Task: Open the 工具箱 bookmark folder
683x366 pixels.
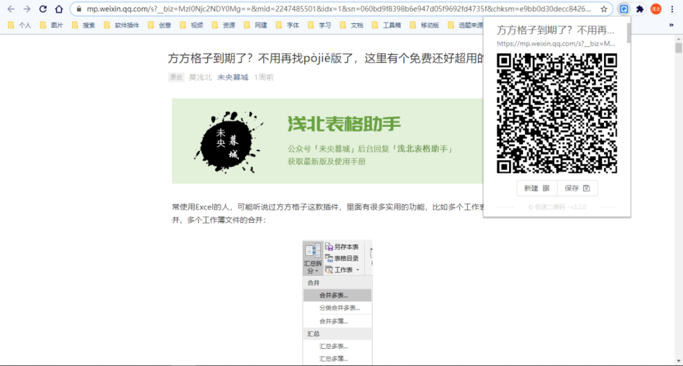Action: pos(386,25)
